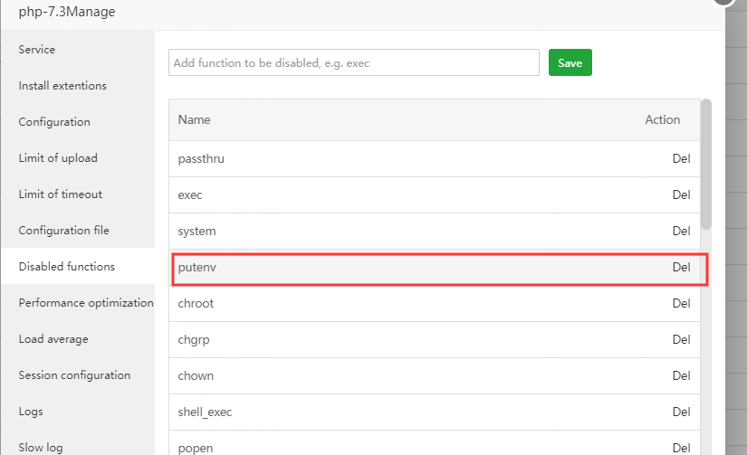Open Session configuration tab
Image resolution: width=747 pixels, height=455 pixels.
coord(74,375)
